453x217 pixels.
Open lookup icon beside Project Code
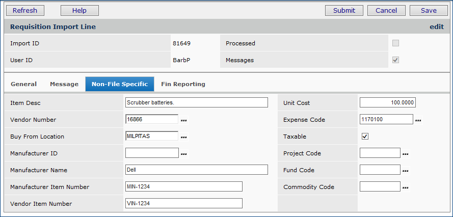coord(406,154)
